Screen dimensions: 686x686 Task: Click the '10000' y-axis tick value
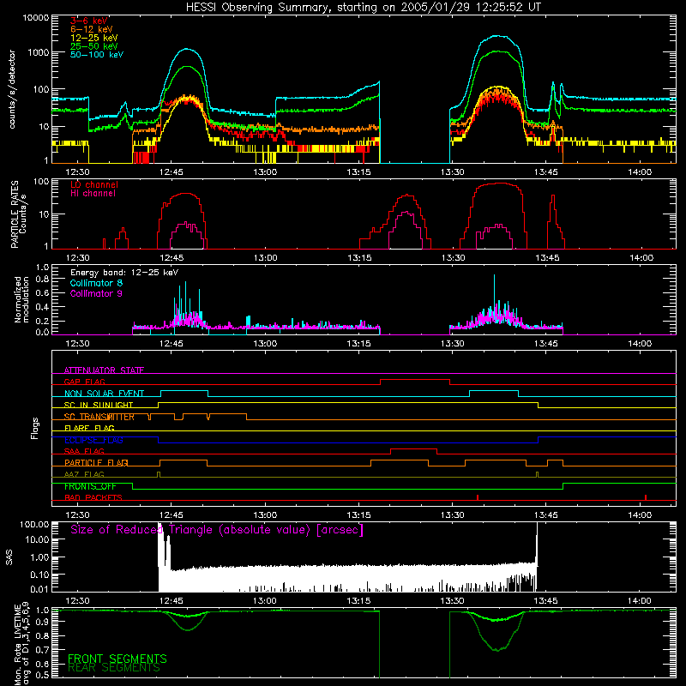(36, 18)
